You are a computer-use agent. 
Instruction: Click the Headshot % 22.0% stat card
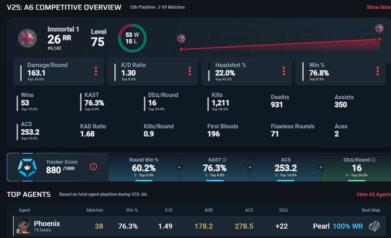pyautogui.click(x=246, y=71)
